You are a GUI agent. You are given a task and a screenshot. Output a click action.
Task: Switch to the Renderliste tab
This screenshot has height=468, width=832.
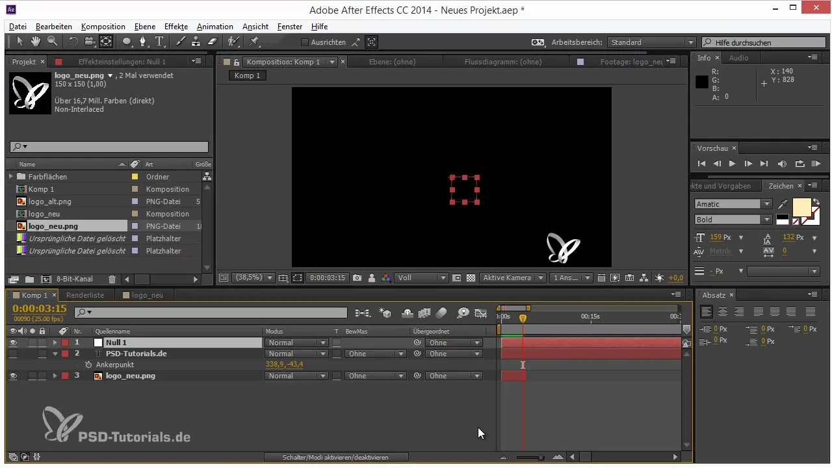(x=85, y=294)
